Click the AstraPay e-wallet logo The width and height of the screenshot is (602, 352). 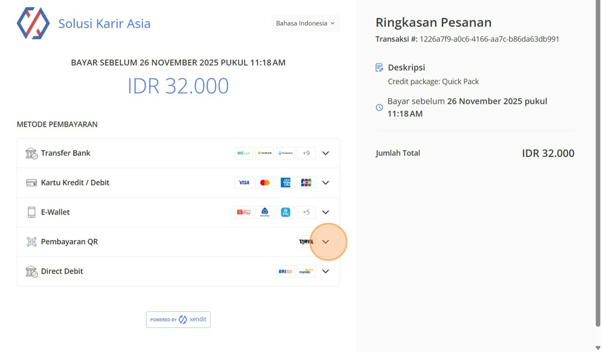[264, 212]
